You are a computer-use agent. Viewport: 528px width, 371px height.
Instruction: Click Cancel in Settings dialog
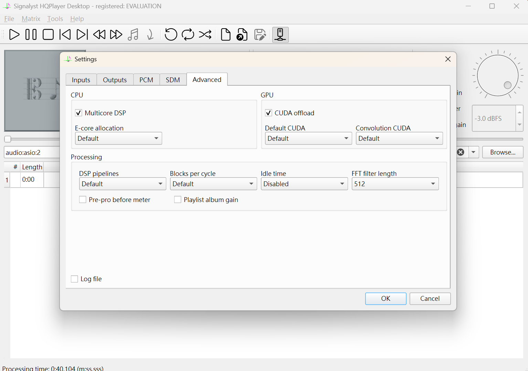pos(430,299)
